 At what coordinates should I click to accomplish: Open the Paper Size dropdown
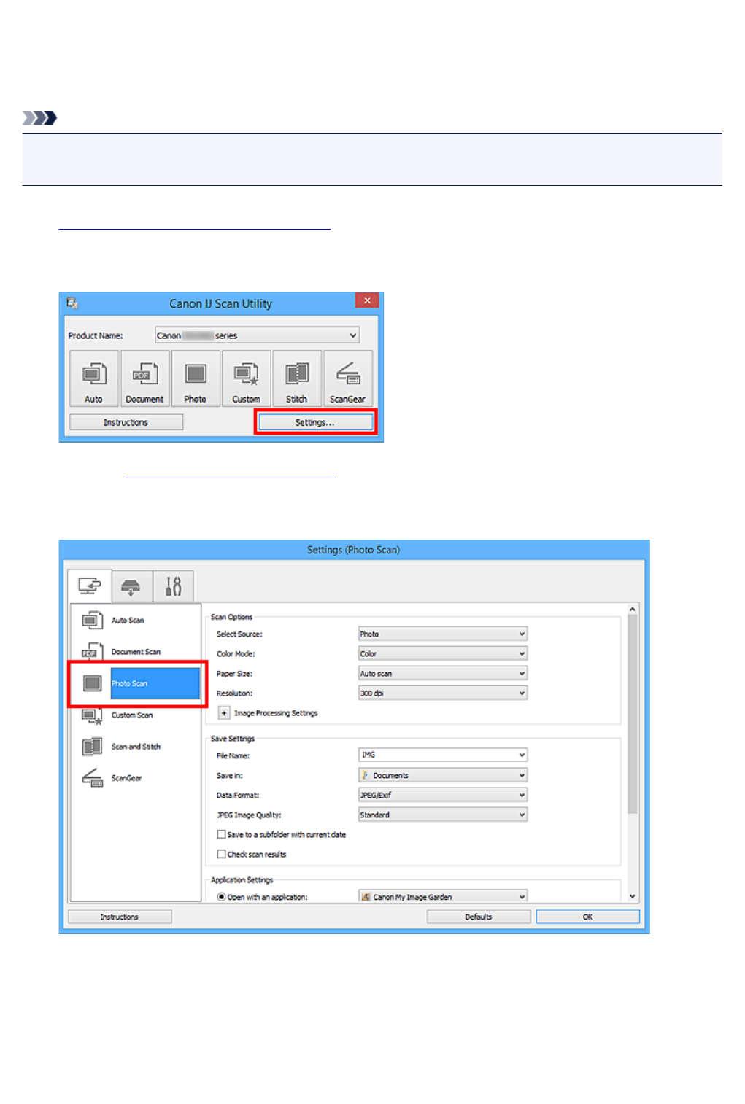point(443,673)
